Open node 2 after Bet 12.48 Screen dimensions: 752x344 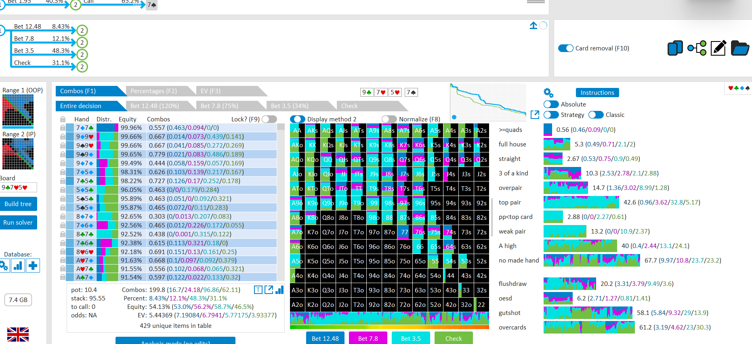pyautogui.click(x=82, y=30)
